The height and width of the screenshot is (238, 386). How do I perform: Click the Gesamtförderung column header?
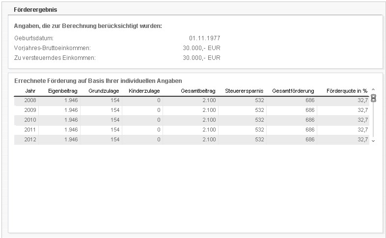tap(293, 91)
